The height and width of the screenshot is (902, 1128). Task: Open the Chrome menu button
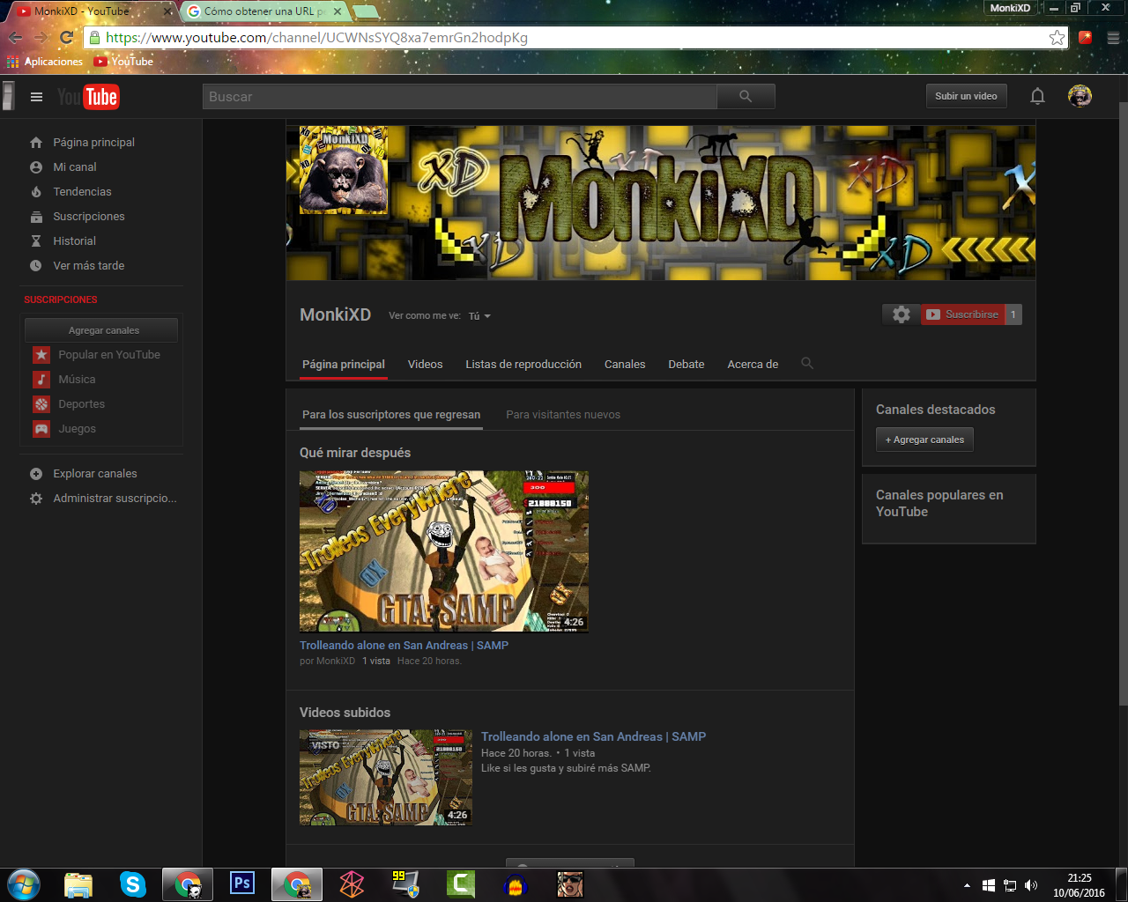[1113, 37]
